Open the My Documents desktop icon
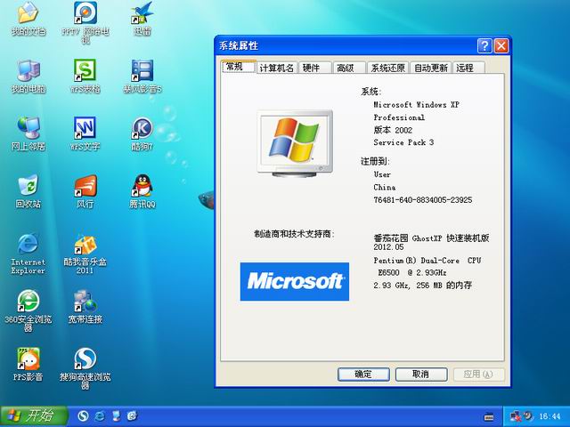This screenshot has width=570, height=427. [28, 18]
